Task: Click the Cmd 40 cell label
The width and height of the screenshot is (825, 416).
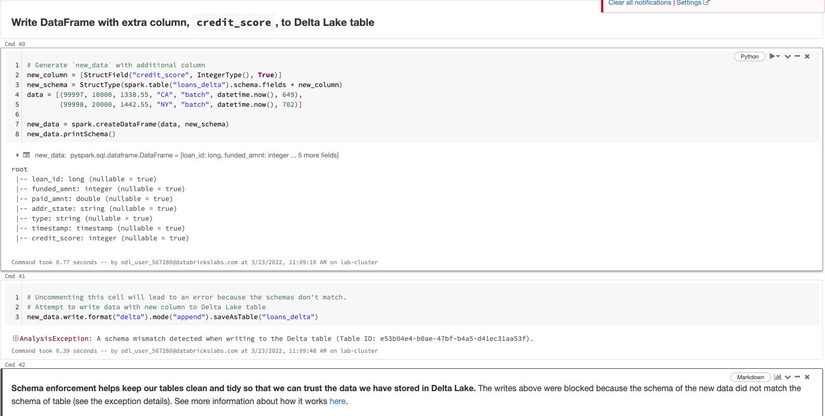Action: [15, 44]
